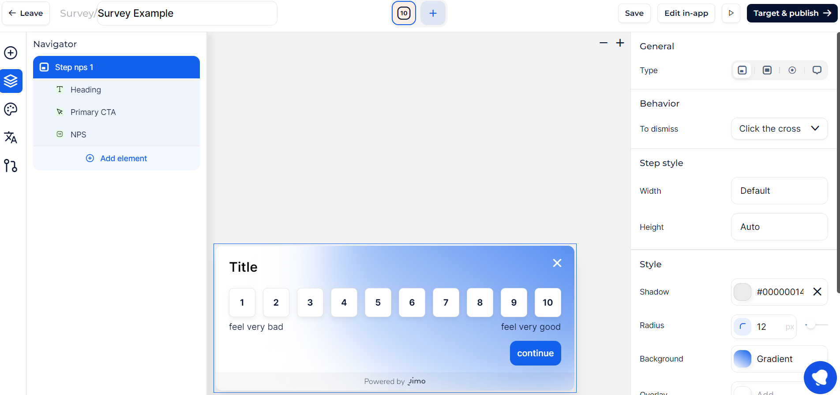Select the modal type icon
This screenshot has width=840, height=395.
[767, 70]
